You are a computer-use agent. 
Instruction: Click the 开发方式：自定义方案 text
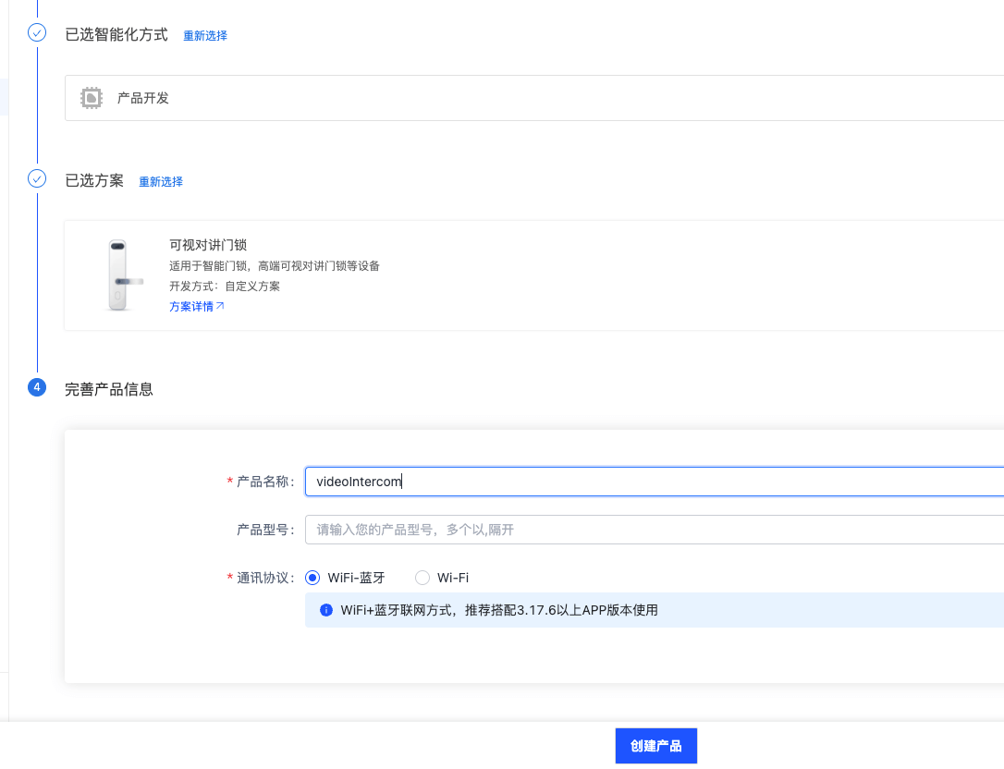click(225, 286)
